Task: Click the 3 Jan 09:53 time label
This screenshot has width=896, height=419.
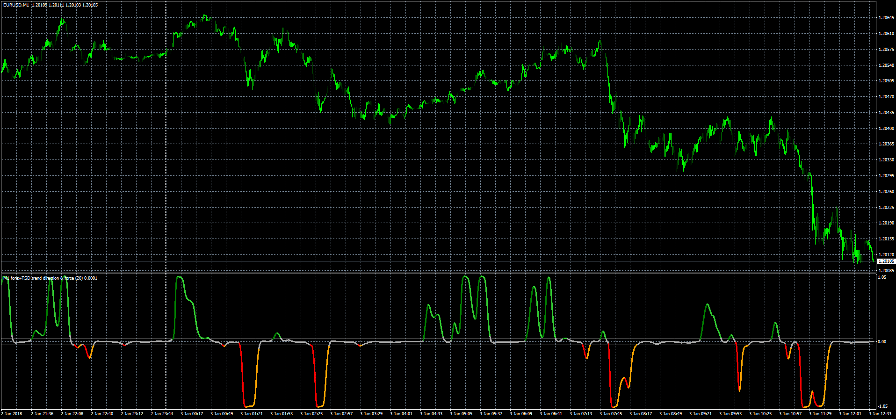Action: pos(730,414)
